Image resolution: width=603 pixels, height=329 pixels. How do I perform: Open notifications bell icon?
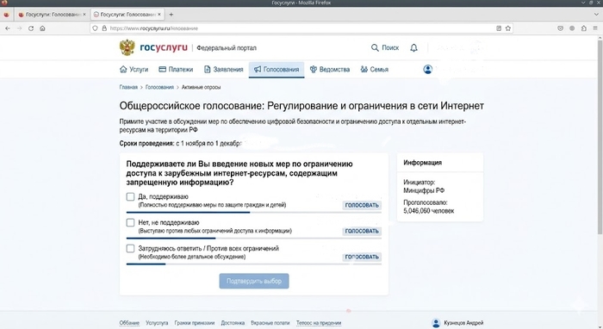[413, 47]
